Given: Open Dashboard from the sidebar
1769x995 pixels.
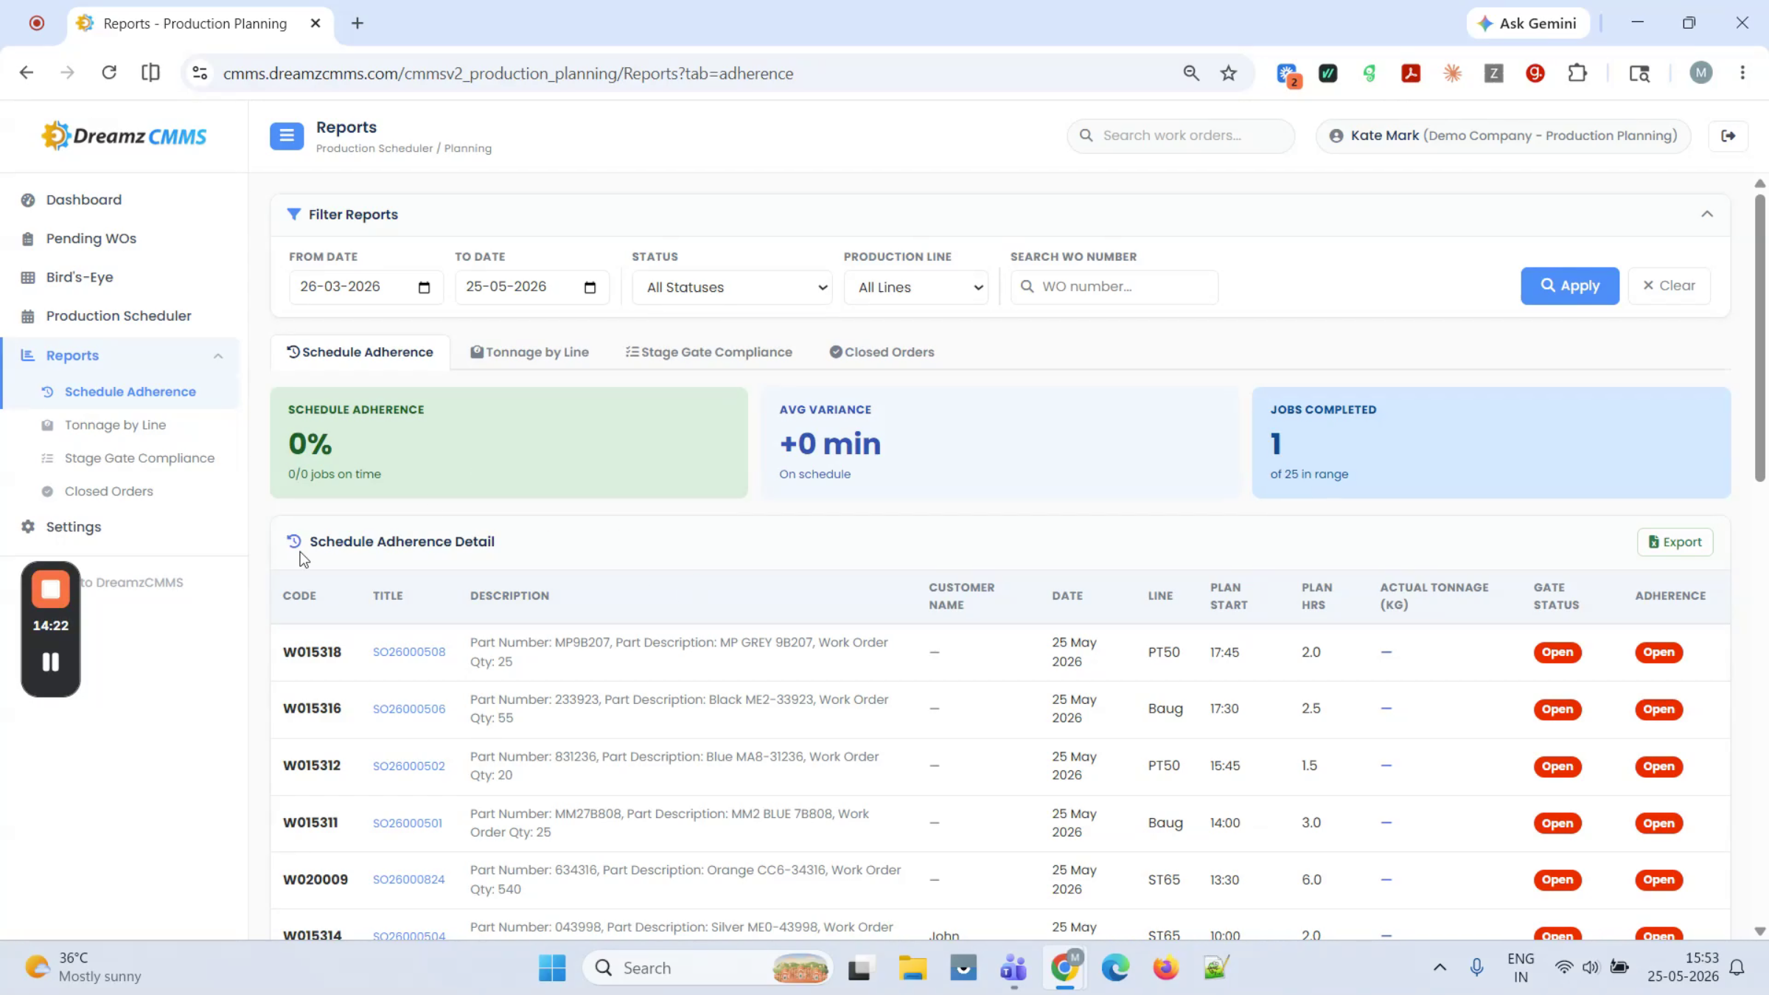Looking at the screenshot, I should pyautogui.click(x=83, y=200).
